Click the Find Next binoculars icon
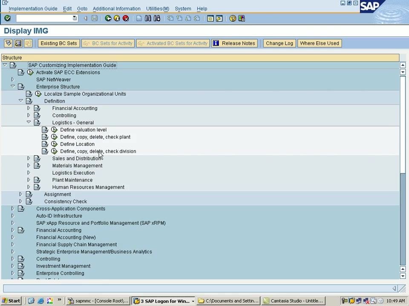 coord(157,18)
